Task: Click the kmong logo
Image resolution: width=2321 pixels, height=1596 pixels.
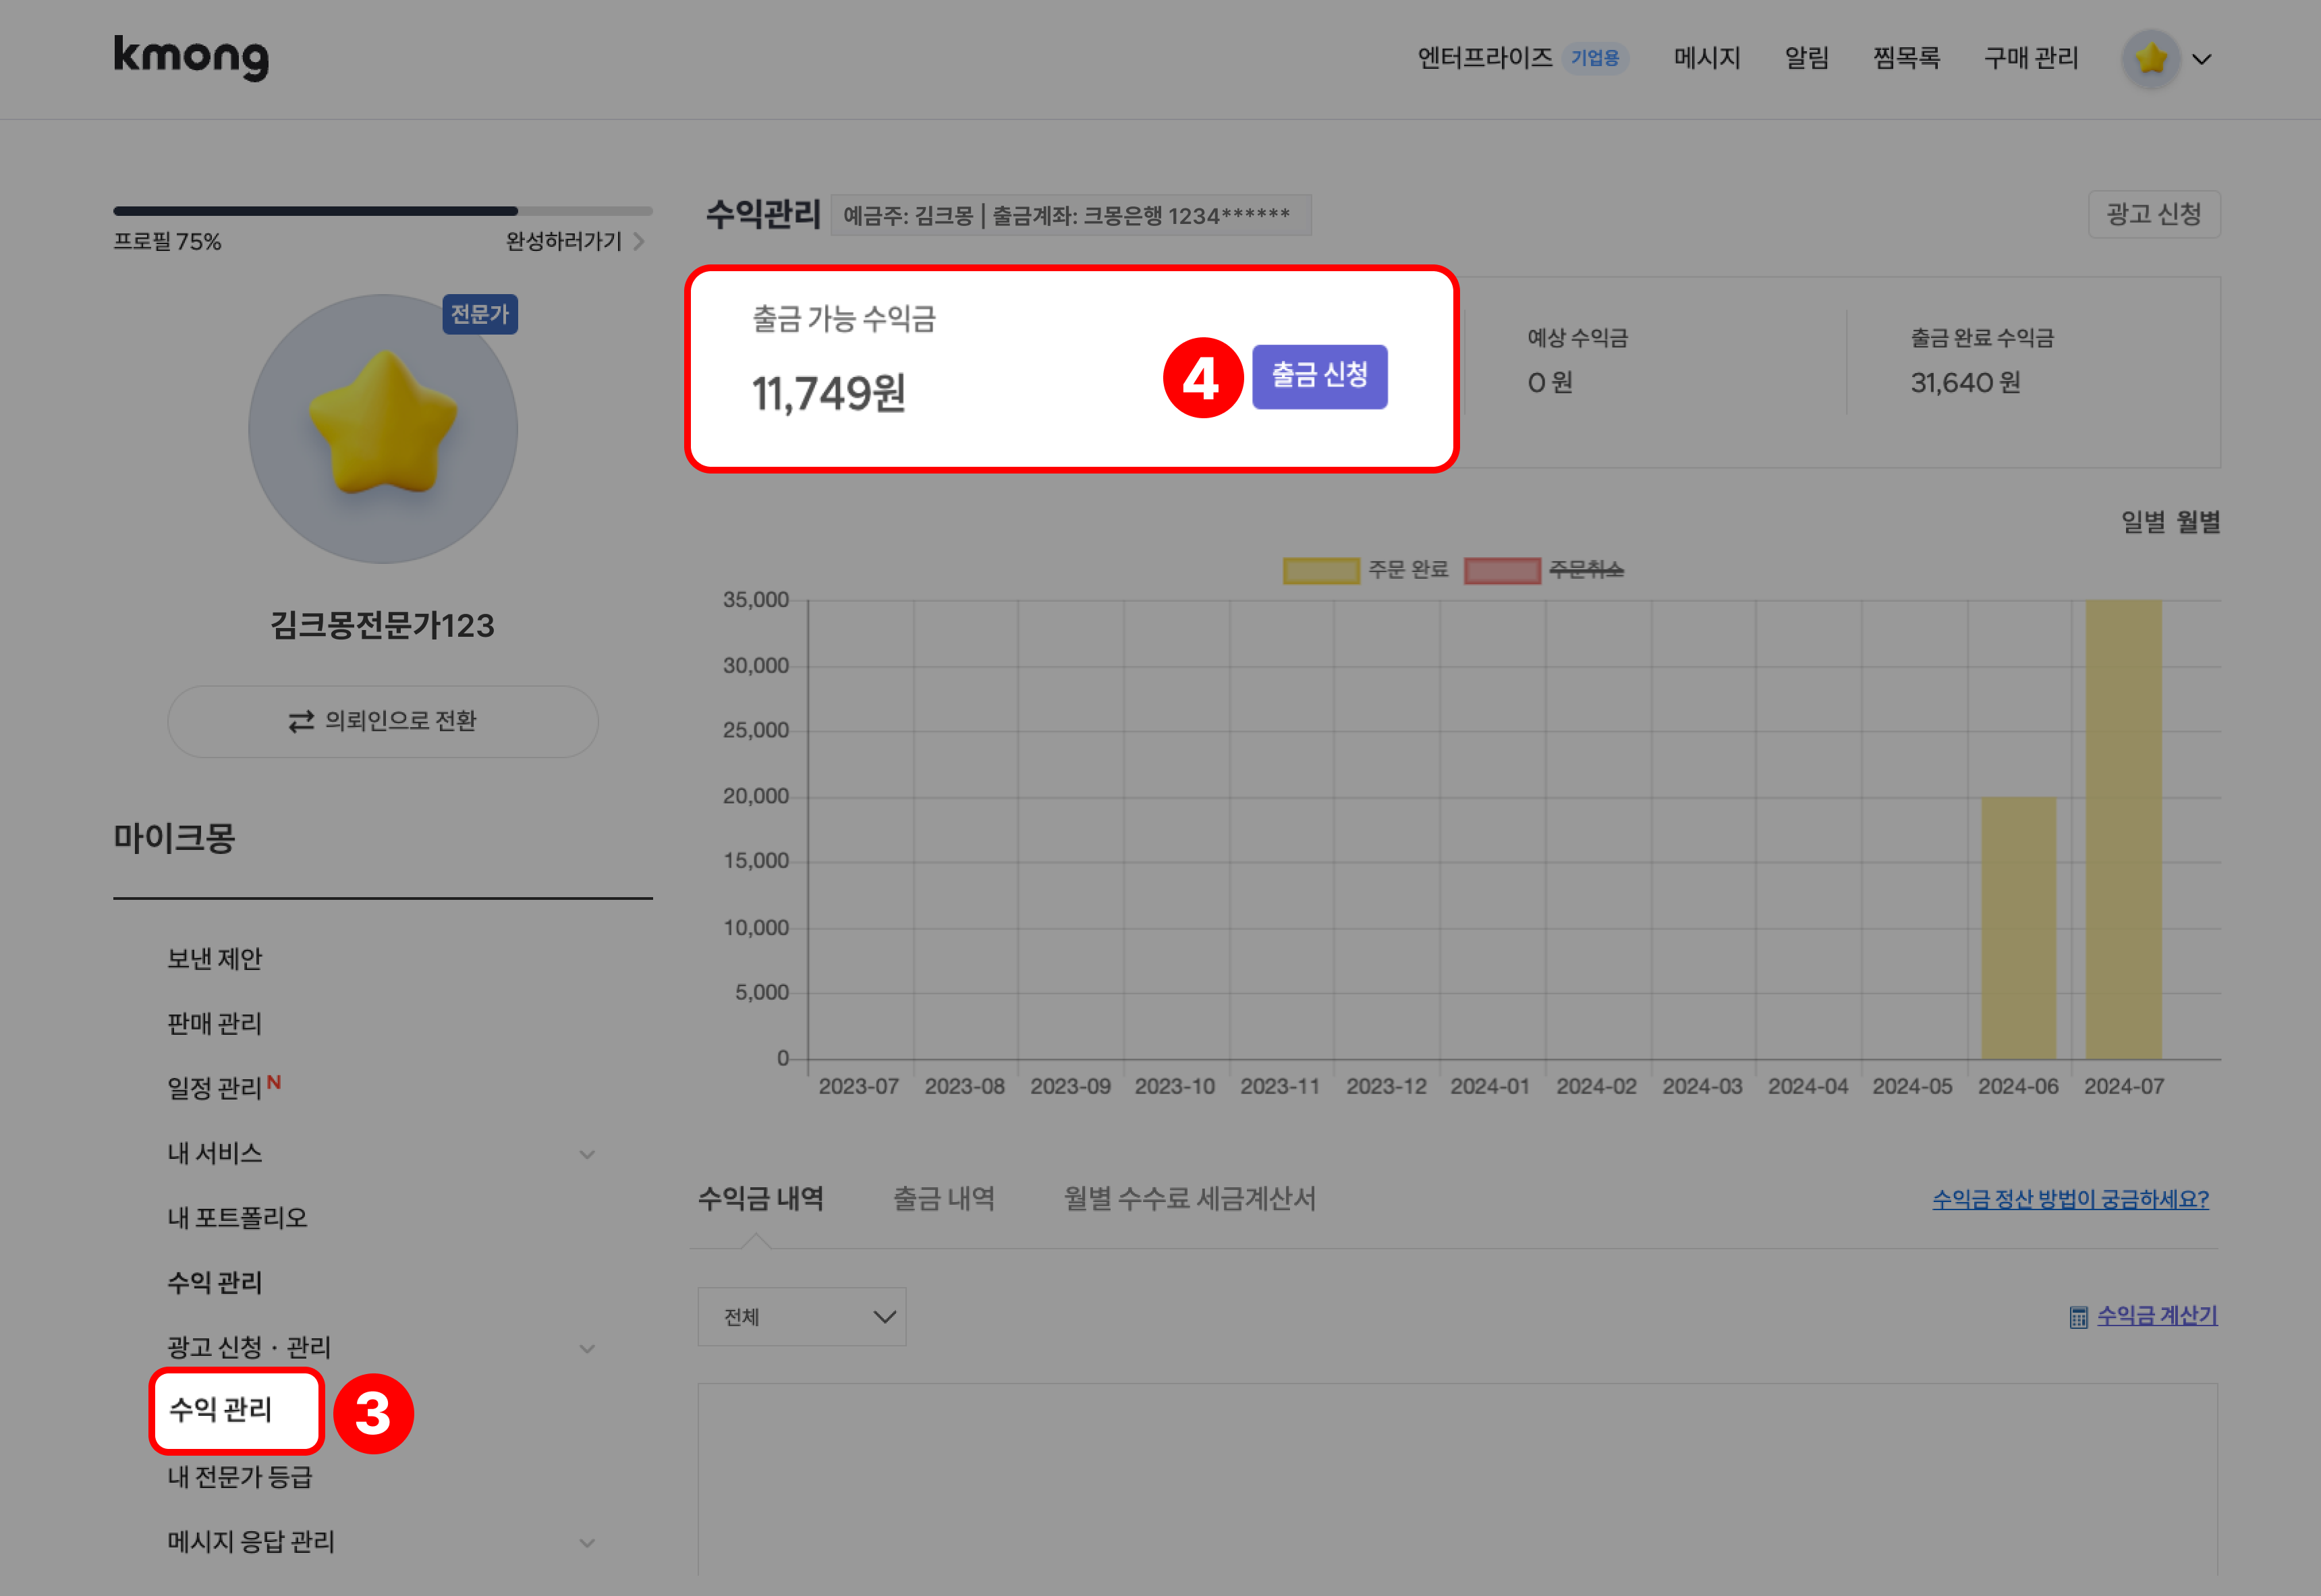Action: pos(191,58)
